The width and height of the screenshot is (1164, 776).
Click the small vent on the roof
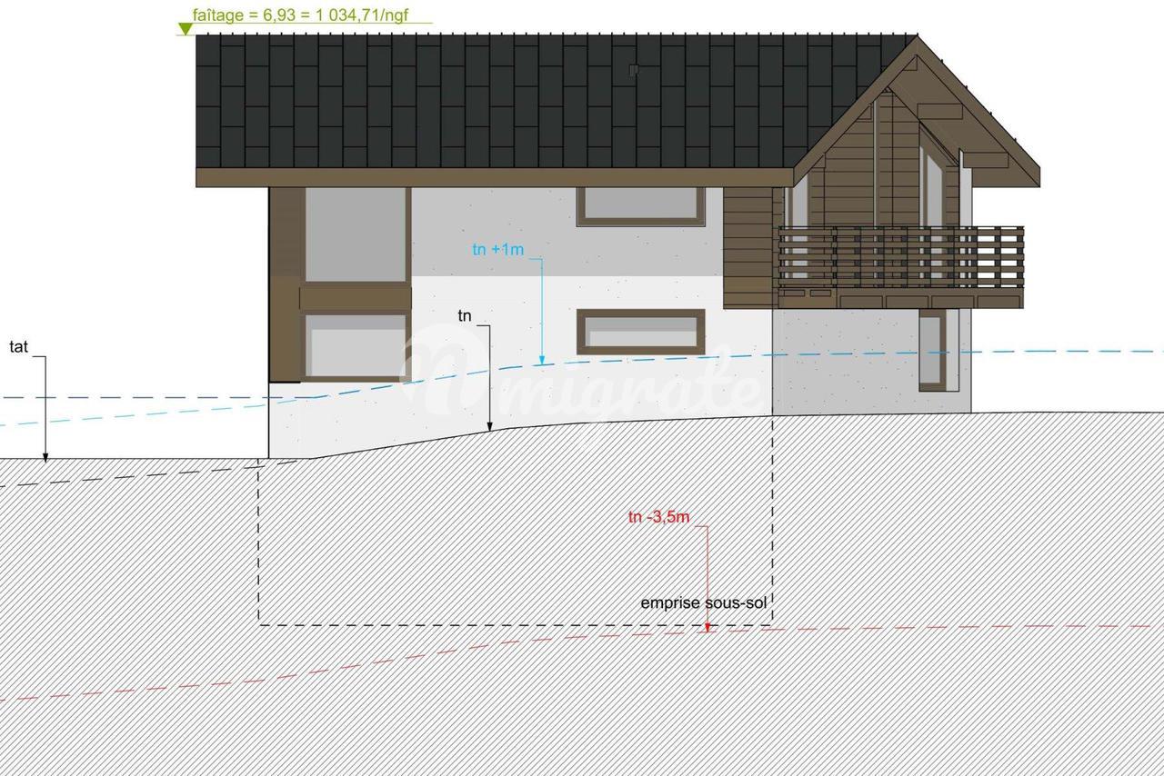634,70
